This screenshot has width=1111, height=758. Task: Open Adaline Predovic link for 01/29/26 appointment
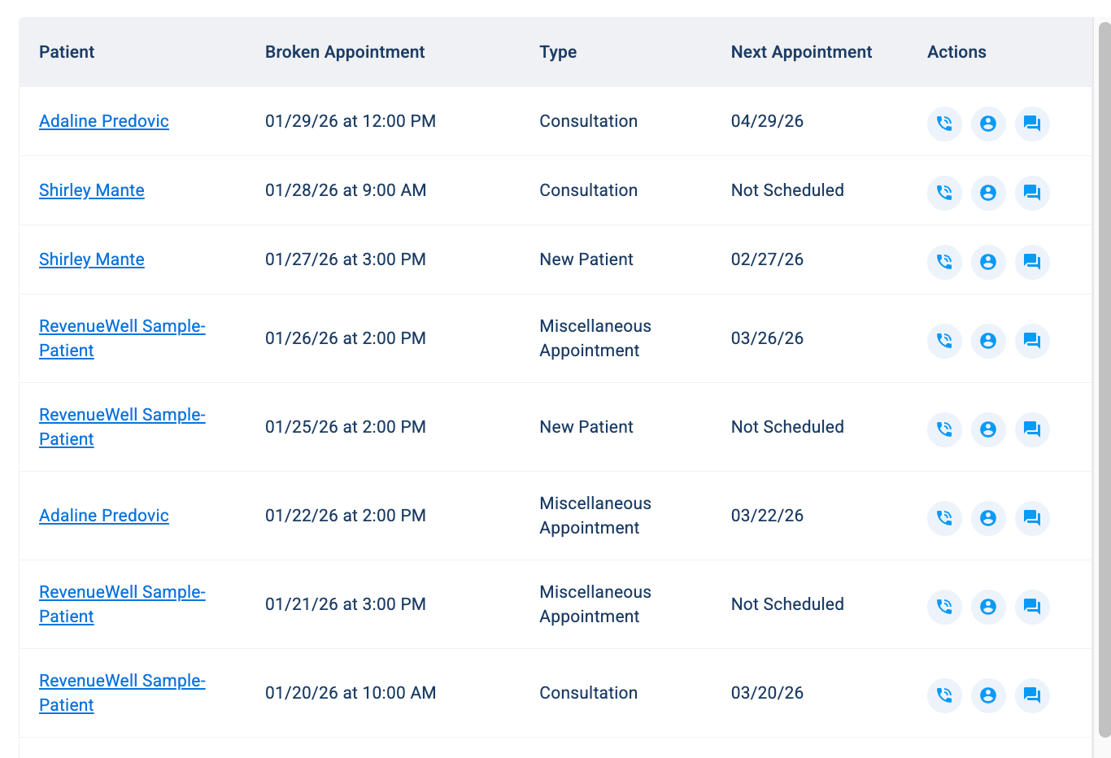coord(104,121)
